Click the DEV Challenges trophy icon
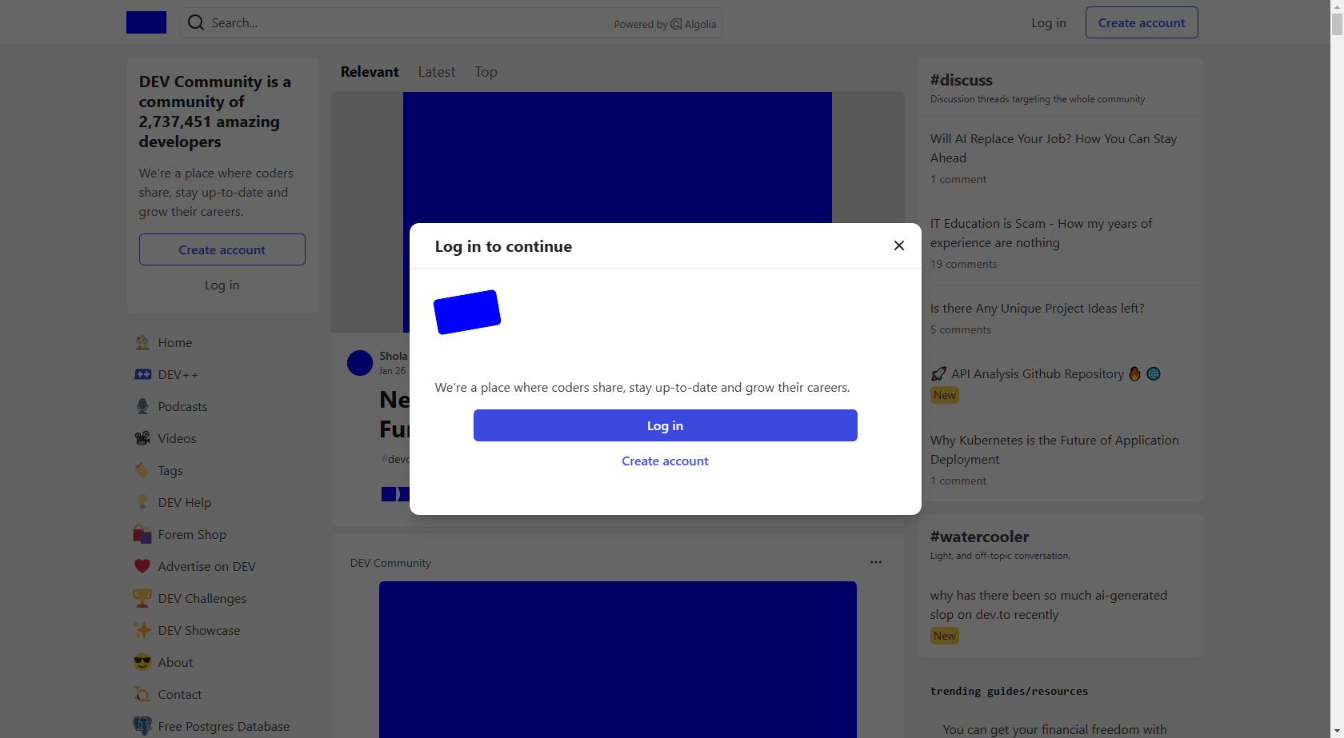 pyautogui.click(x=142, y=598)
